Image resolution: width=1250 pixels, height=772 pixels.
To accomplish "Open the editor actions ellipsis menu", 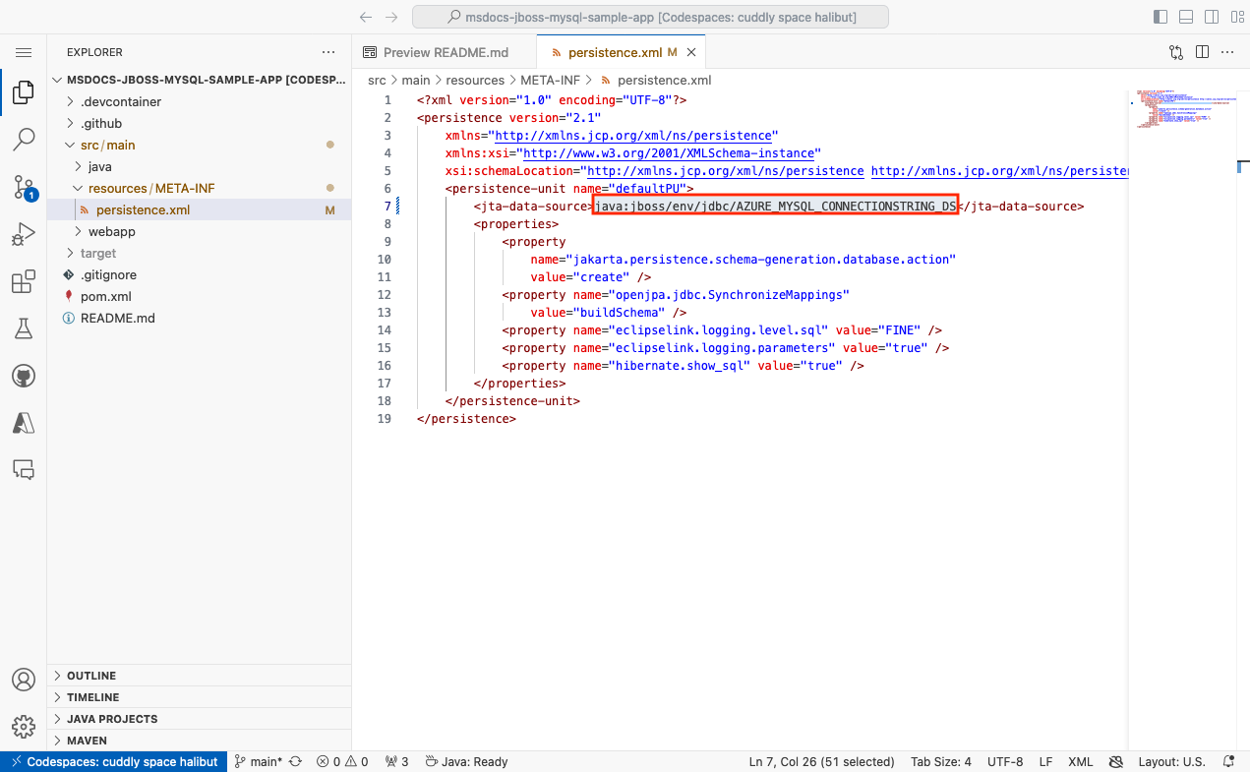I will (1227, 51).
